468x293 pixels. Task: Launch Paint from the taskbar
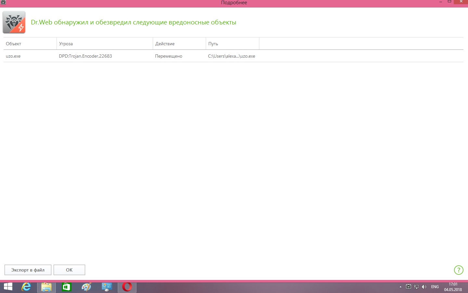click(x=86, y=287)
